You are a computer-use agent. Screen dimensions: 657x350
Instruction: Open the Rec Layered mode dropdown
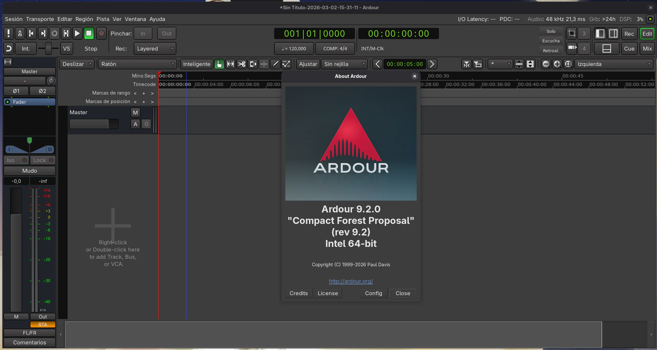[155, 48]
